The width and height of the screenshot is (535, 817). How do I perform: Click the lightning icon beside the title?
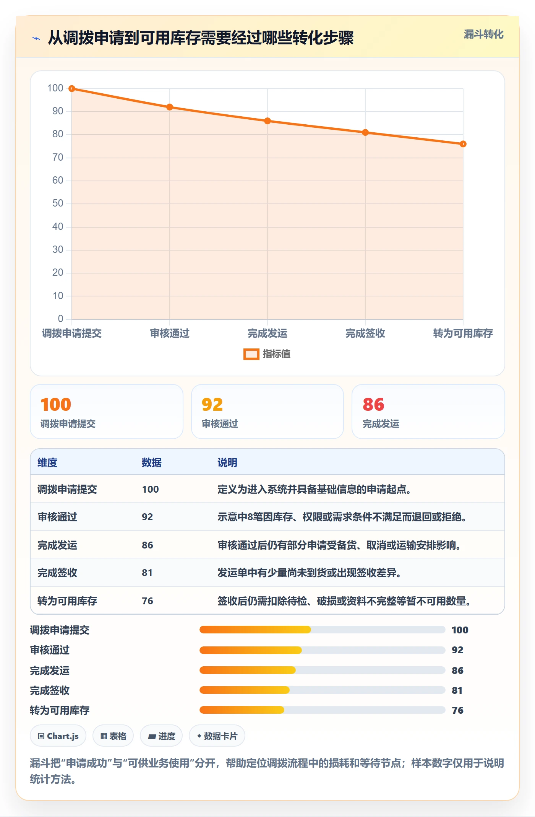pos(36,38)
